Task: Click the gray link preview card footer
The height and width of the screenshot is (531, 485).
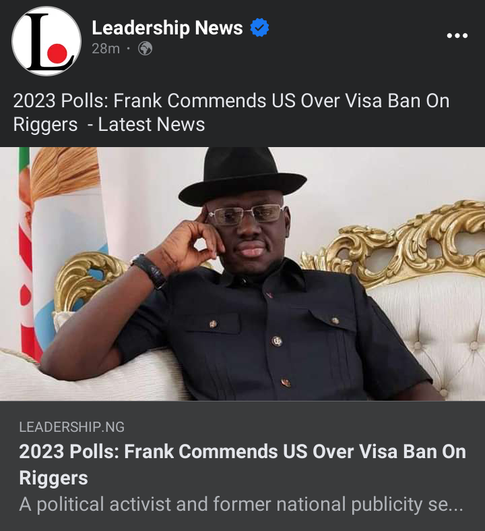Action: 243,466
